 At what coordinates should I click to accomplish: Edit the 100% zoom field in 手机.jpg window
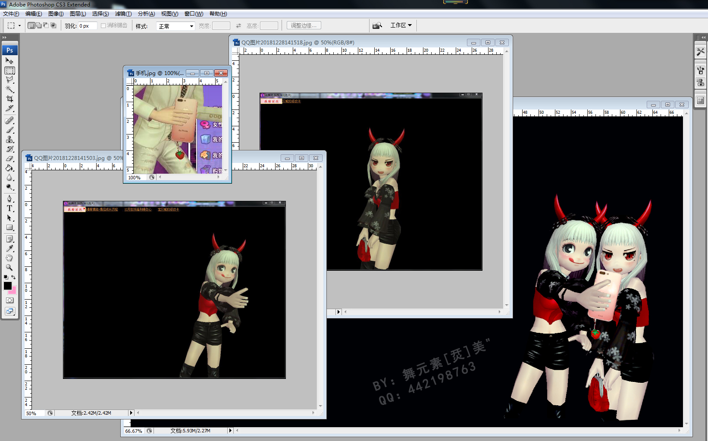coord(137,177)
